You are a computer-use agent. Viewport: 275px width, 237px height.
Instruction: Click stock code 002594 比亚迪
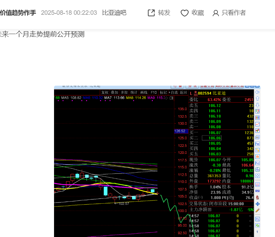pos(212,93)
